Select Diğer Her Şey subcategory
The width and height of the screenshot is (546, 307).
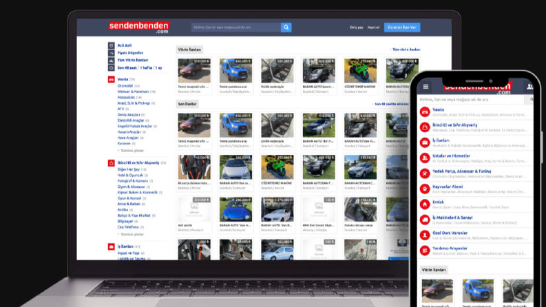click(129, 169)
